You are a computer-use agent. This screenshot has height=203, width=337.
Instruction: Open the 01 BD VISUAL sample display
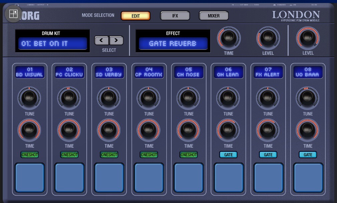tap(29, 72)
